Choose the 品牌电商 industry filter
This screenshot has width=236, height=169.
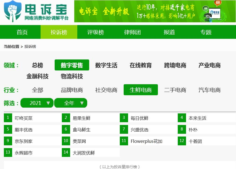pos(72,90)
